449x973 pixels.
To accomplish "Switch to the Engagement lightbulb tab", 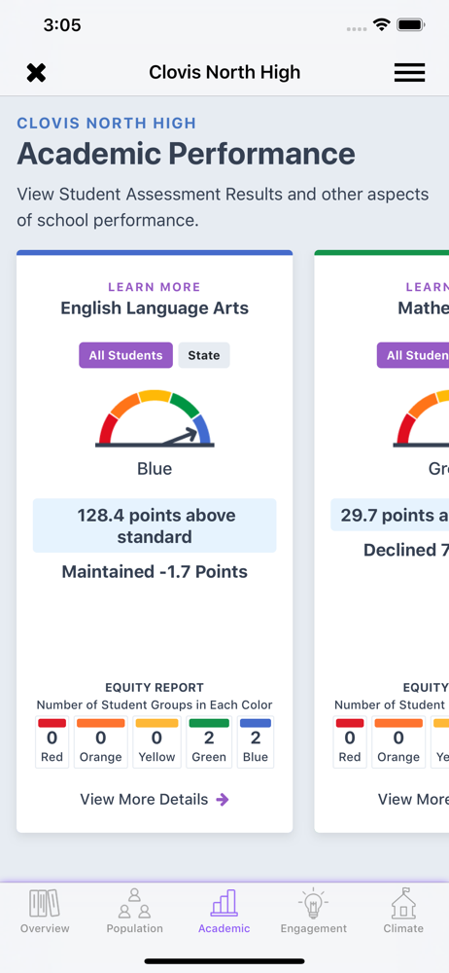I will click(314, 912).
